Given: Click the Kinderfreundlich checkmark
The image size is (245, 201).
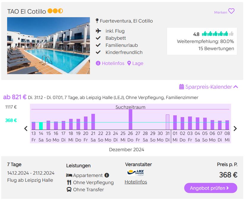Looking at the screenshot, I should tap(98, 52).
